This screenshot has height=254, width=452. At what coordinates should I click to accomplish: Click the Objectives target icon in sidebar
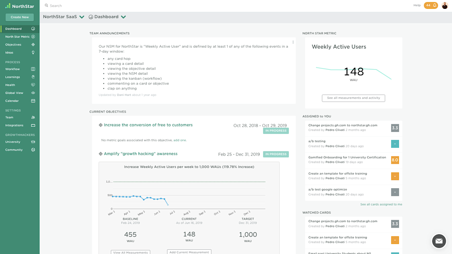pos(33,45)
